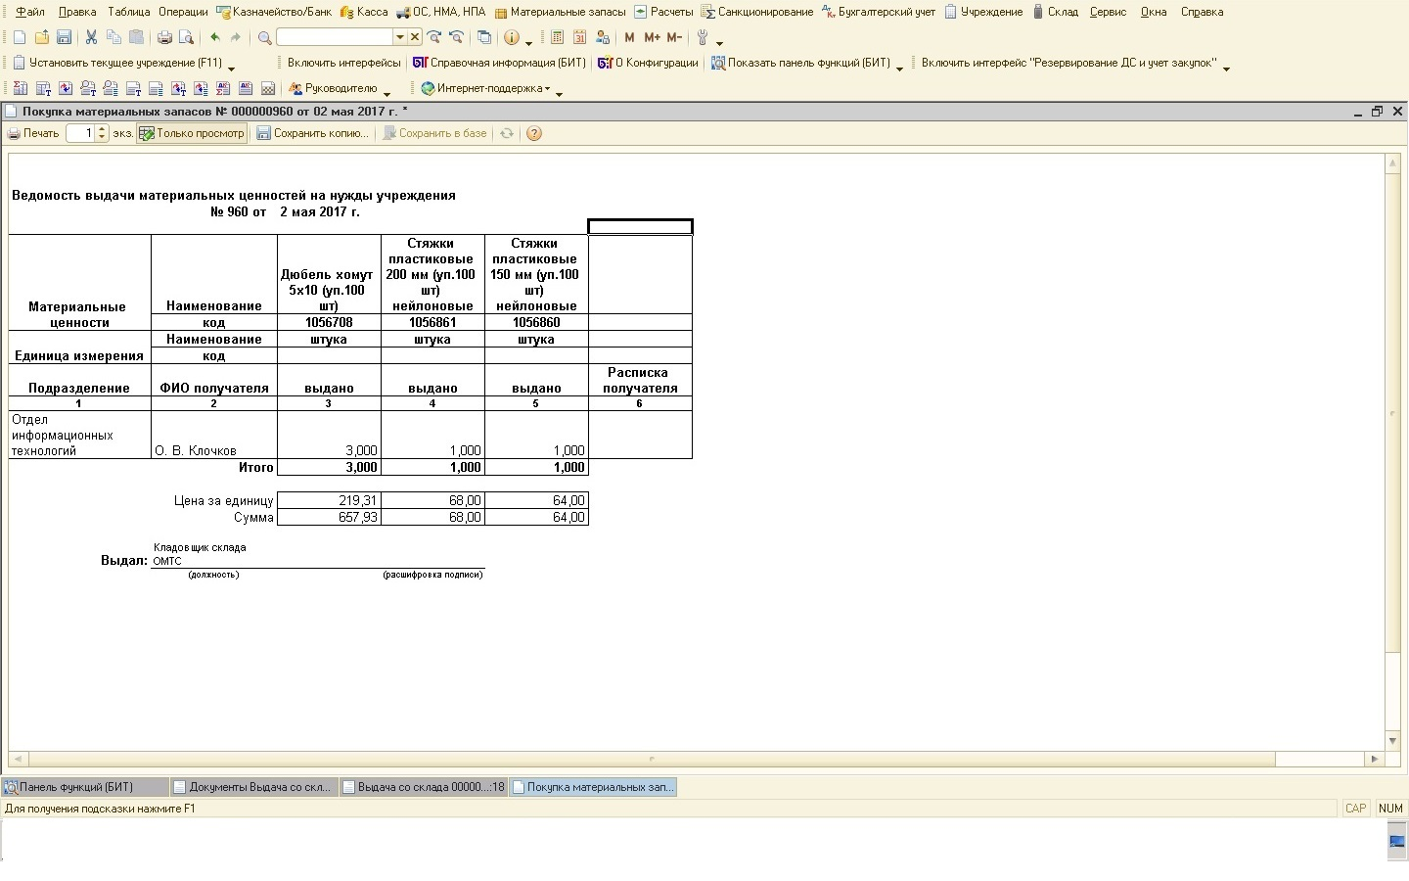Click Сохранить копию... button
This screenshot has width=1409, height=881.
[x=313, y=133]
